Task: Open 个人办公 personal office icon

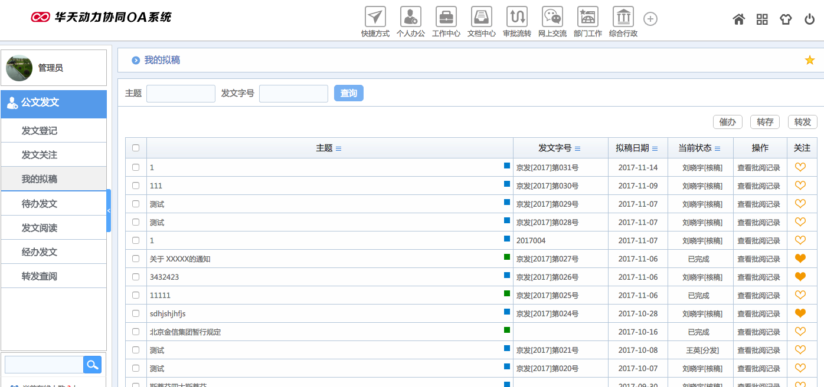Action: pos(411,17)
